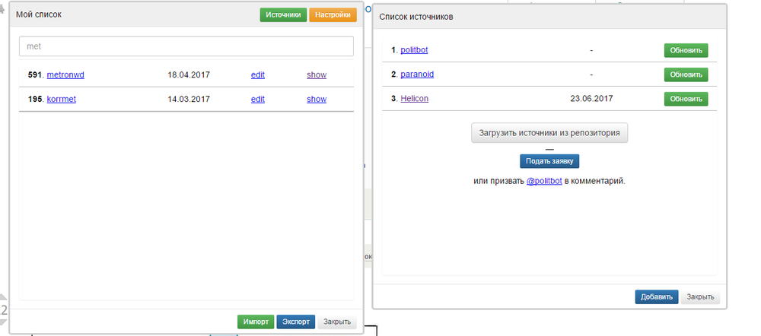Screen dimensions: 761x336
Task: Open the paranoid source link
Action: coord(417,74)
